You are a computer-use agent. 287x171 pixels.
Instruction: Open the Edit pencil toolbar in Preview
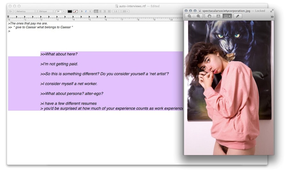click(238, 16)
